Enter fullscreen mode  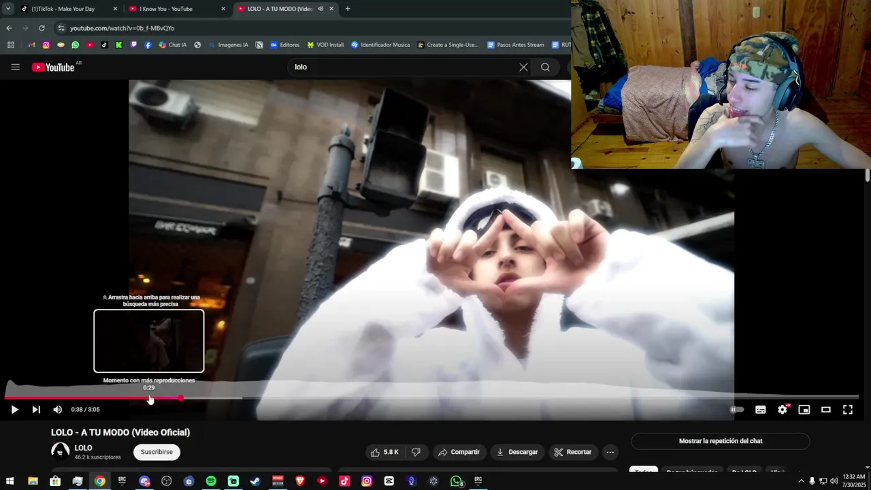(848, 410)
